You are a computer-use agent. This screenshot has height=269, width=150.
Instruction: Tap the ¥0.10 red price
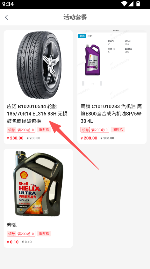pyautogui.click(x=13, y=242)
